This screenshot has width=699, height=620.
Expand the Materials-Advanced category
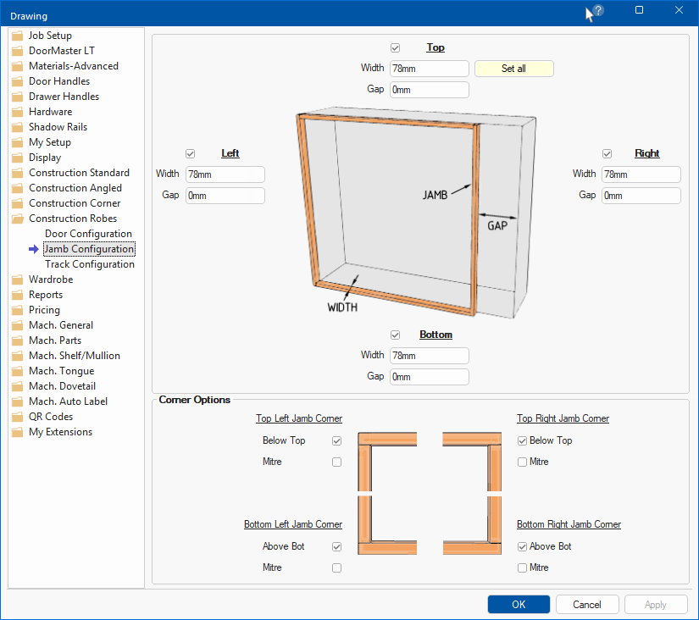point(73,66)
